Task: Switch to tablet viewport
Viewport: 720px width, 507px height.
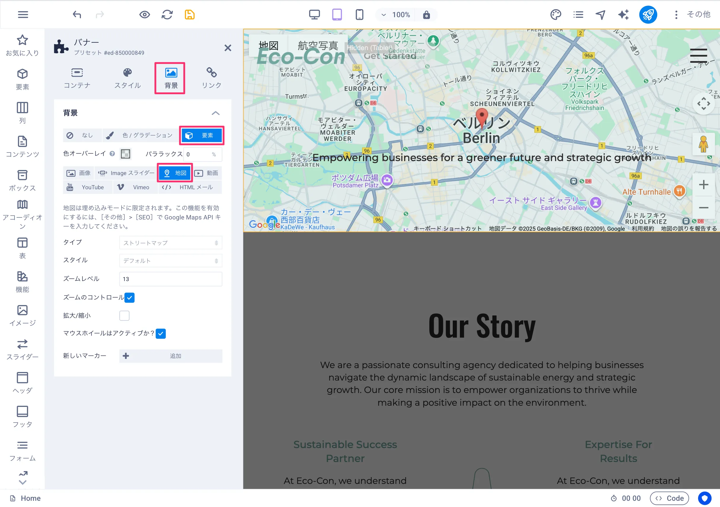Action: (x=337, y=15)
